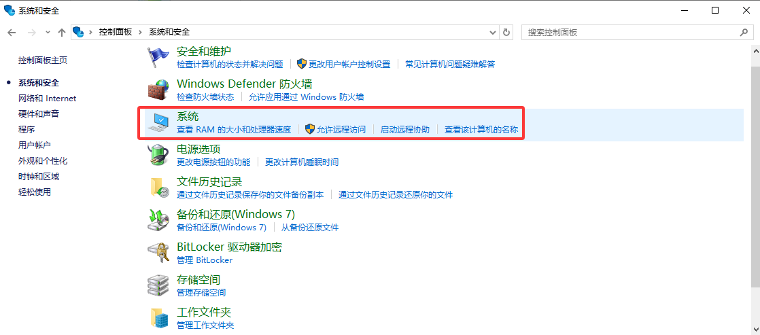Click 查看该计算机的名称 link

(482, 129)
